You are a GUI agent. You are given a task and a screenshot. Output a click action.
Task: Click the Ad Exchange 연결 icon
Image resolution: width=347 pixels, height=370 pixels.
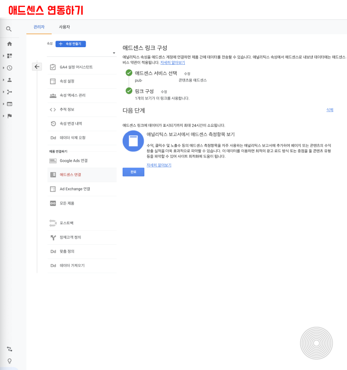(53, 189)
